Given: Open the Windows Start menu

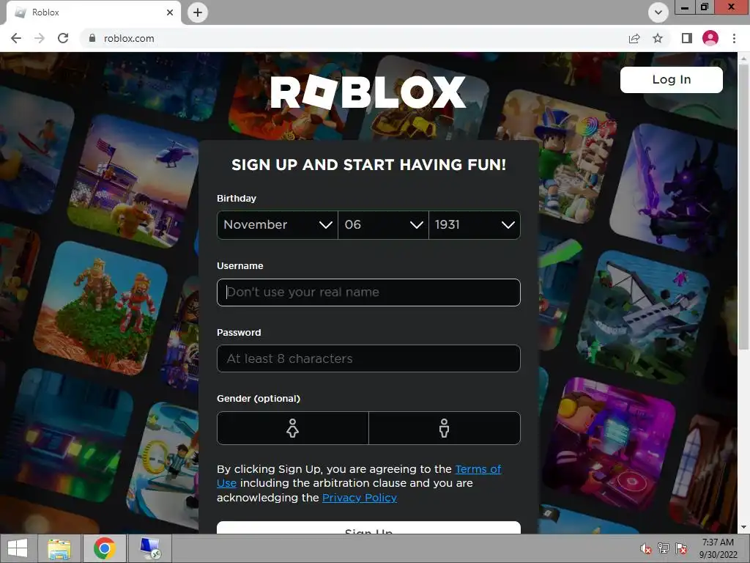Looking at the screenshot, I should coord(18,548).
